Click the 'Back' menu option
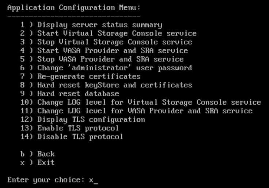The image size is (269, 188). pos(46,154)
